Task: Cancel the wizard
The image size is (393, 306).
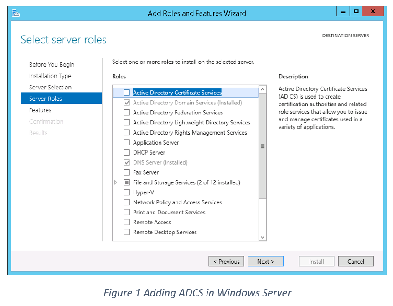Action: (x=356, y=261)
